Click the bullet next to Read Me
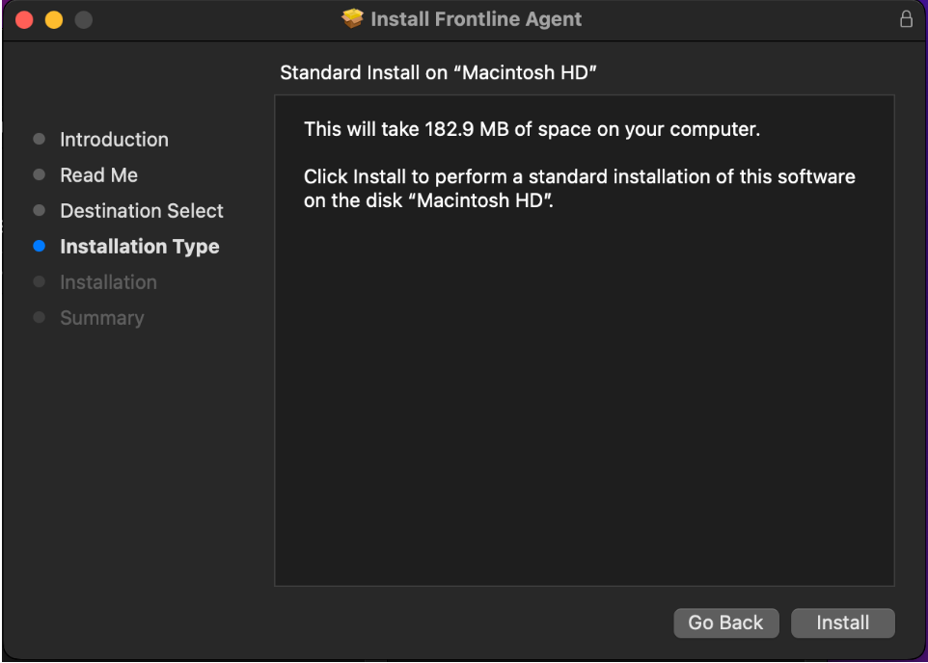Viewport: 928px width, 663px height. point(39,175)
